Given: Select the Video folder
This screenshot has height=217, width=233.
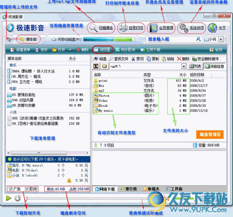Looking at the screenshot, I should tap(101, 101).
